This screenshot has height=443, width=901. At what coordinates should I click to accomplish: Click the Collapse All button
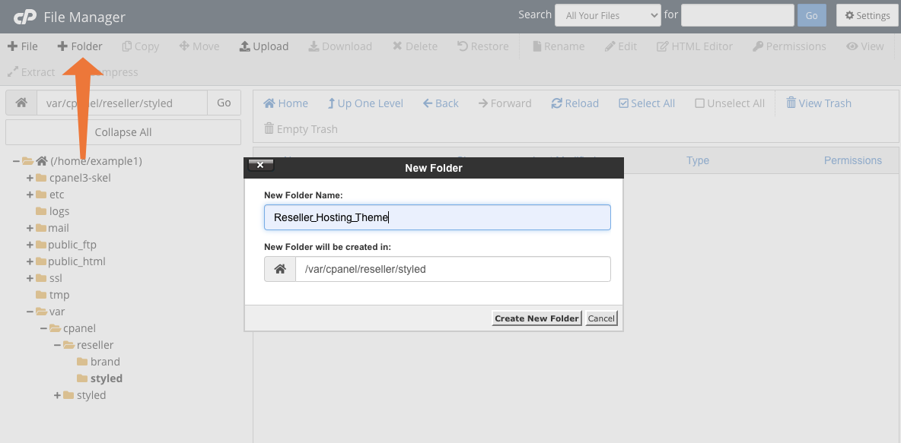click(123, 132)
